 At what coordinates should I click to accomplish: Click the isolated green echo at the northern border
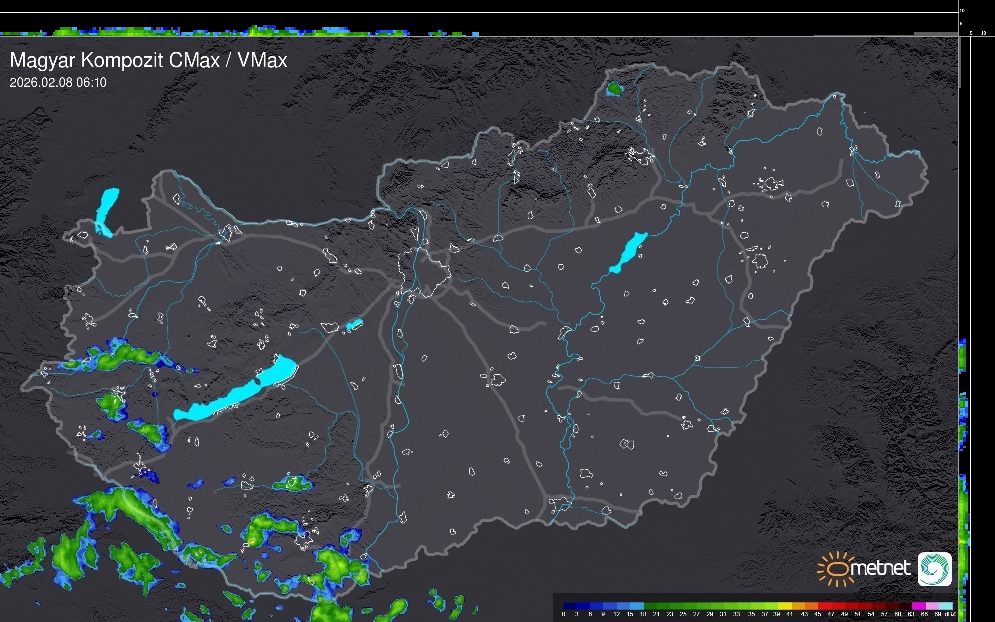pyautogui.click(x=614, y=89)
